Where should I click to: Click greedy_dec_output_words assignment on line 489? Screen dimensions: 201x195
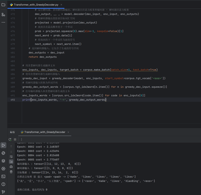click(95, 87)
